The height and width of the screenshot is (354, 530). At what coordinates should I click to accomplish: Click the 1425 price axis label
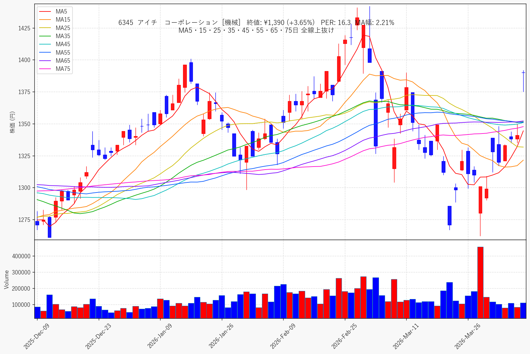[x=24, y=28]
